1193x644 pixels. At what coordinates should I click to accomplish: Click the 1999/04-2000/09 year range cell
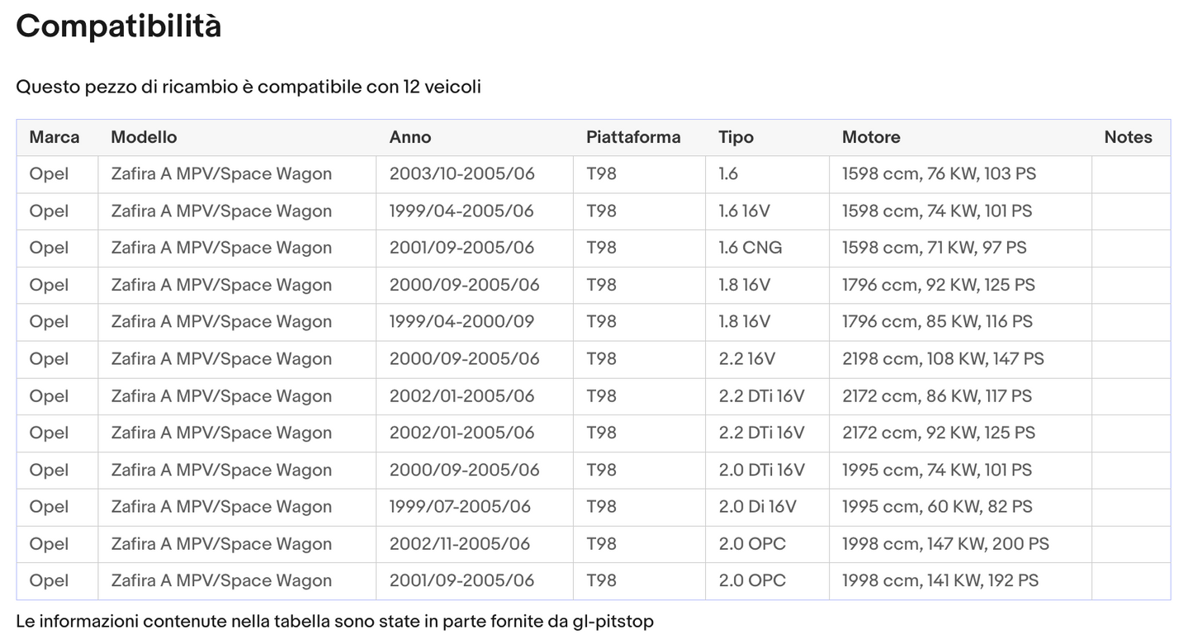pos(462,322)
